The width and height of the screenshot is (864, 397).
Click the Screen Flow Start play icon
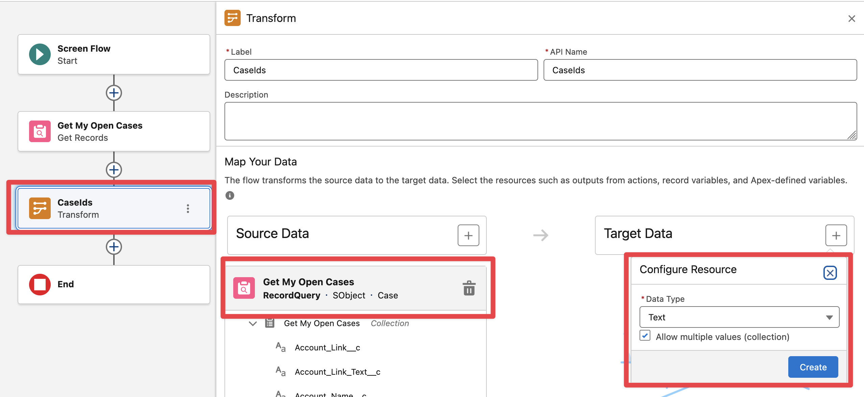point(40,54)
